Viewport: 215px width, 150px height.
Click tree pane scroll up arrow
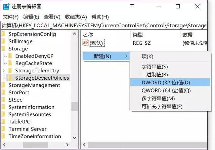coord(75,34)
